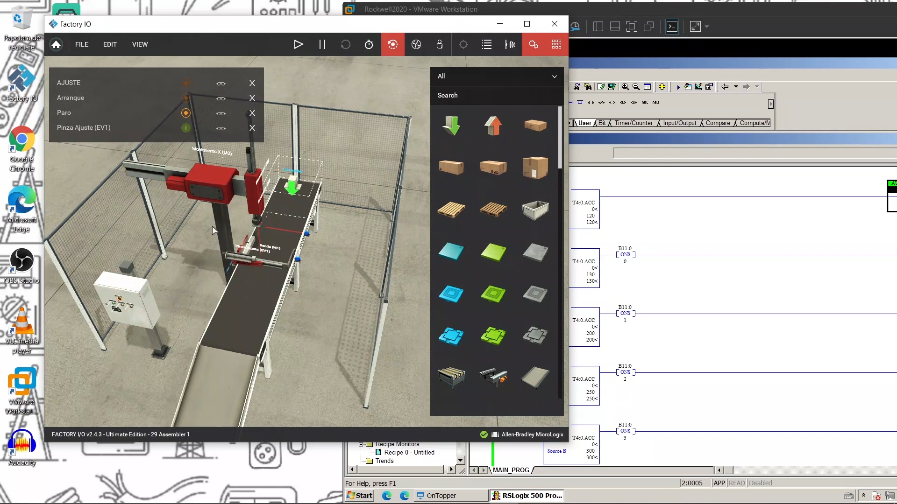
Task: Toggle the Arranque tag force indicator
Action: tap(186, 98)
